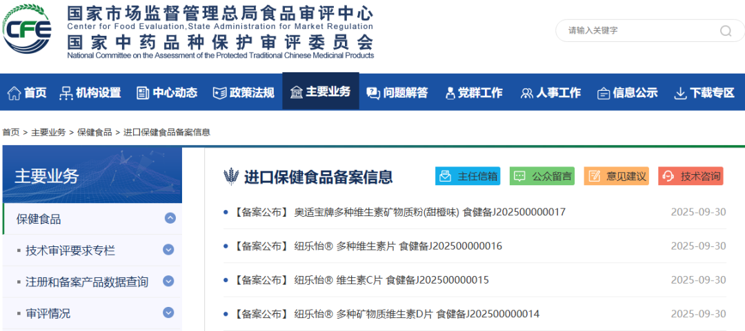Open the 机构设置 menu
Screen dimensions: 745x331
coord(98,92)
